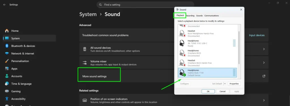The width and height of the screenshot is (290, 106).
Task: Click the Time & language globe icon
Action: click(7, 84)
